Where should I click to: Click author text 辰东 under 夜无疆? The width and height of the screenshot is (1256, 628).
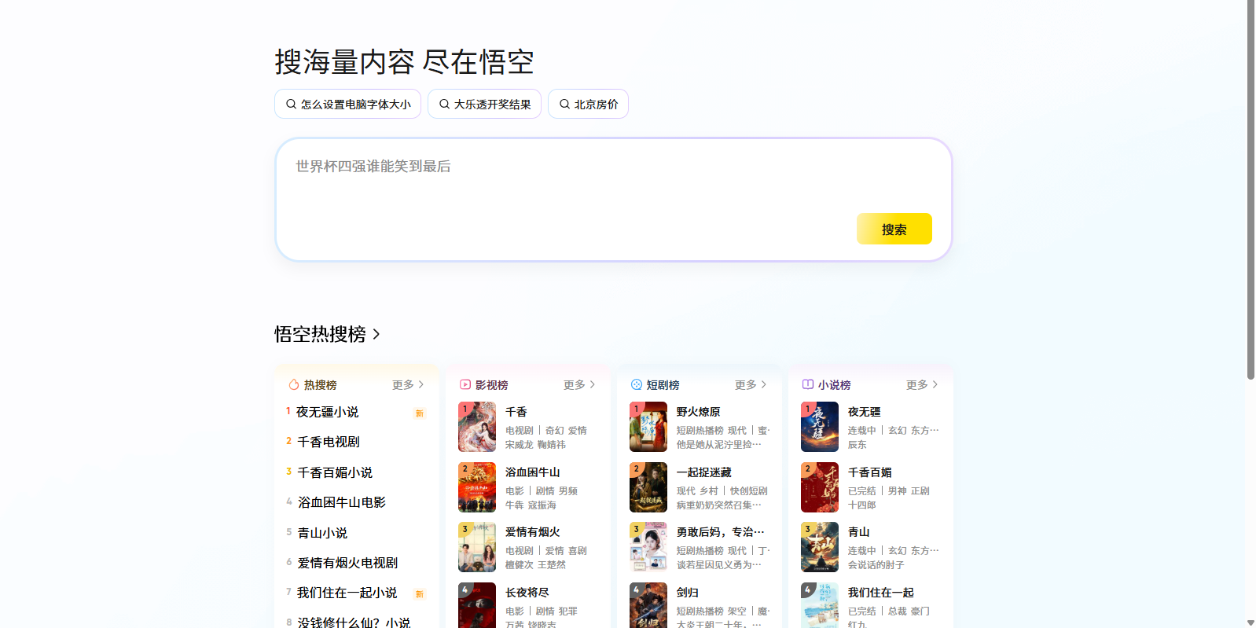click(x=857, y=445)
